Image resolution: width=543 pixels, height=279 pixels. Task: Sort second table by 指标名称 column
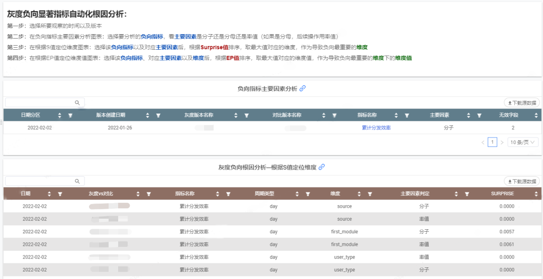pos(218,194)
